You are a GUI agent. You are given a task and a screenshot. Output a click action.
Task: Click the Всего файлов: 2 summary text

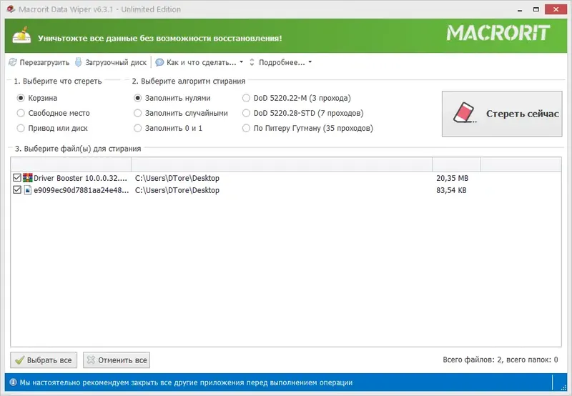click(500, 360)
